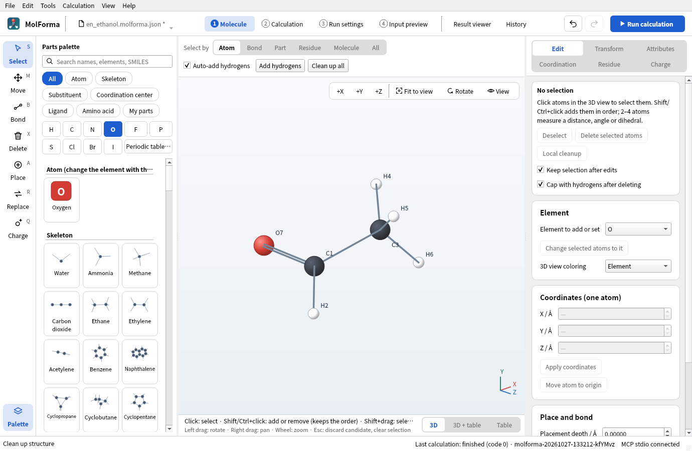Open the Tools menu
Image resolution: width=692 pixels, height=451 pixels.
(x=48, y=6)
